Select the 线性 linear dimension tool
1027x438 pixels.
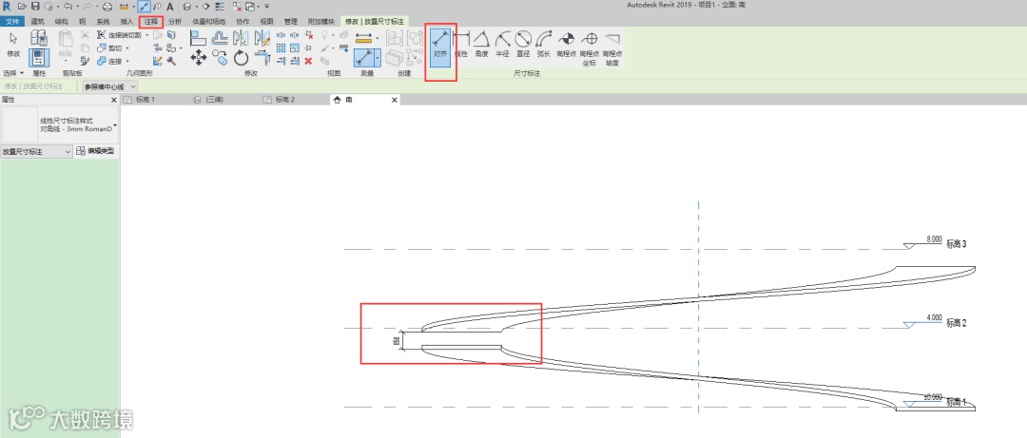click(461, 43)
